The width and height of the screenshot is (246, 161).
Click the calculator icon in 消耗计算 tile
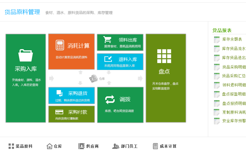pos(60,45)
